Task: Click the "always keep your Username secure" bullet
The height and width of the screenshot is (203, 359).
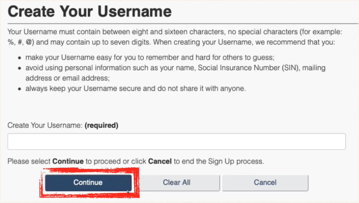Action: 135,89
